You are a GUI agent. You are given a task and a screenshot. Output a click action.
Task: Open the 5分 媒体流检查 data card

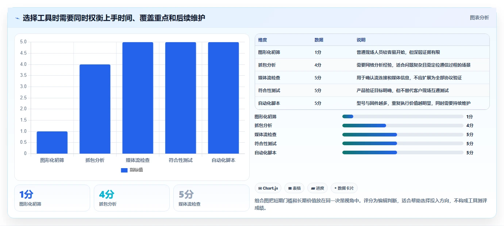click(x=211, y=198)
